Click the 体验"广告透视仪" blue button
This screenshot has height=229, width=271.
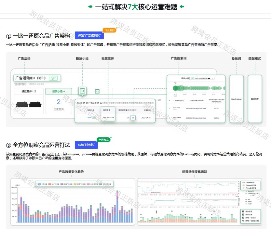coord(89,35)
